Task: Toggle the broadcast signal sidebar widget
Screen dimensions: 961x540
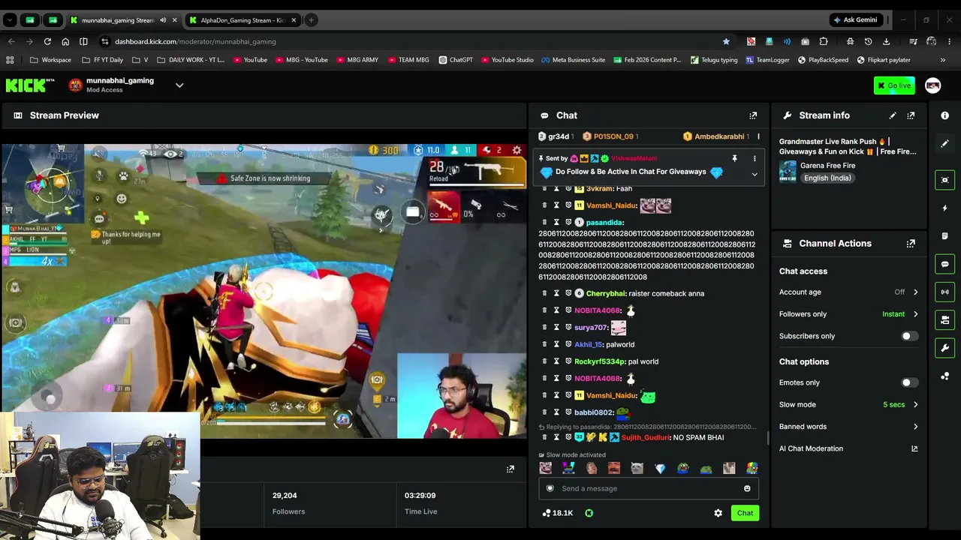Action: pyautogui.click(x=944, y=292)
